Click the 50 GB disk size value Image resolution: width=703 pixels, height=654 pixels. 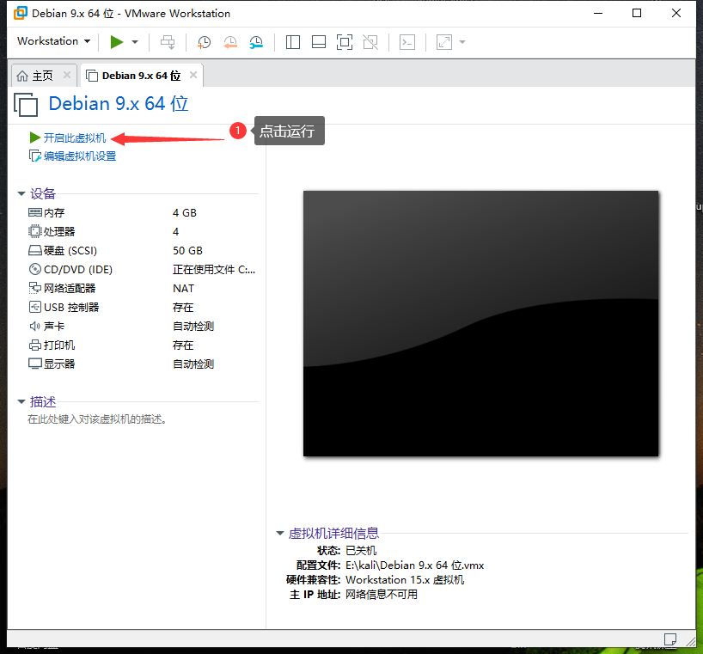point(188,251)
